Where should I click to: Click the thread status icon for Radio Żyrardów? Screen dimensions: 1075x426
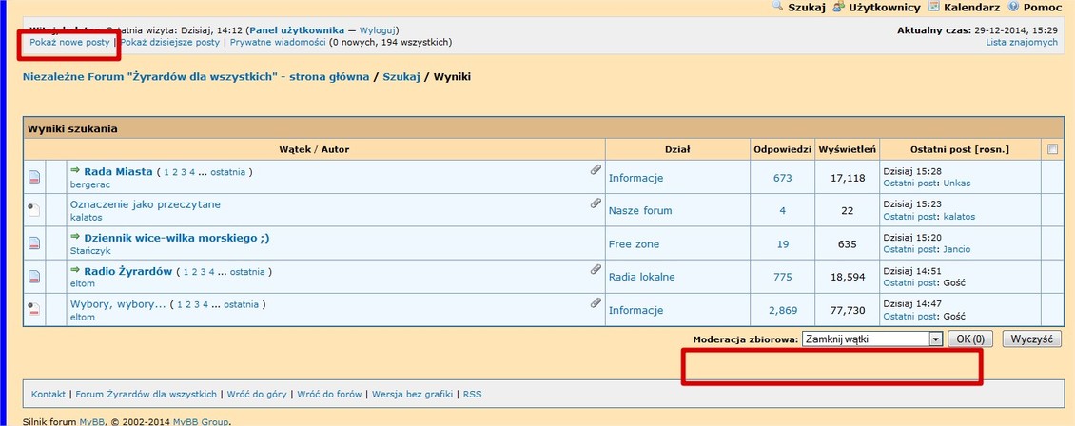[34, 277]
